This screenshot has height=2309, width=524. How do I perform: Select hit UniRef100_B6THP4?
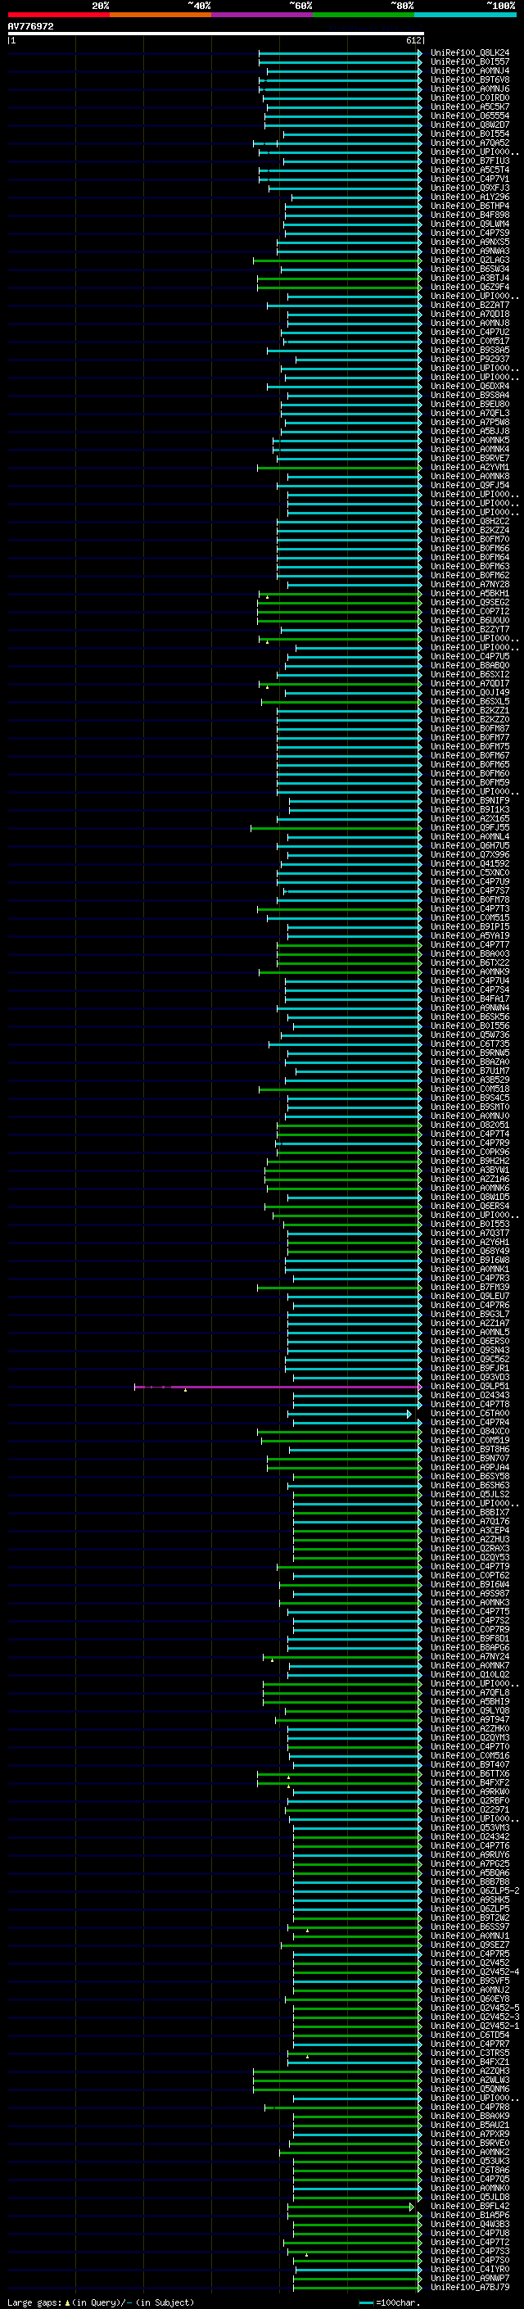pyautogui.click(x=470, y=206)
